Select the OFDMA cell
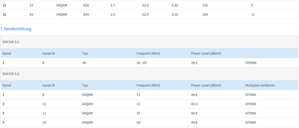The height and width of the screenshot is (128, 299). 251,63
